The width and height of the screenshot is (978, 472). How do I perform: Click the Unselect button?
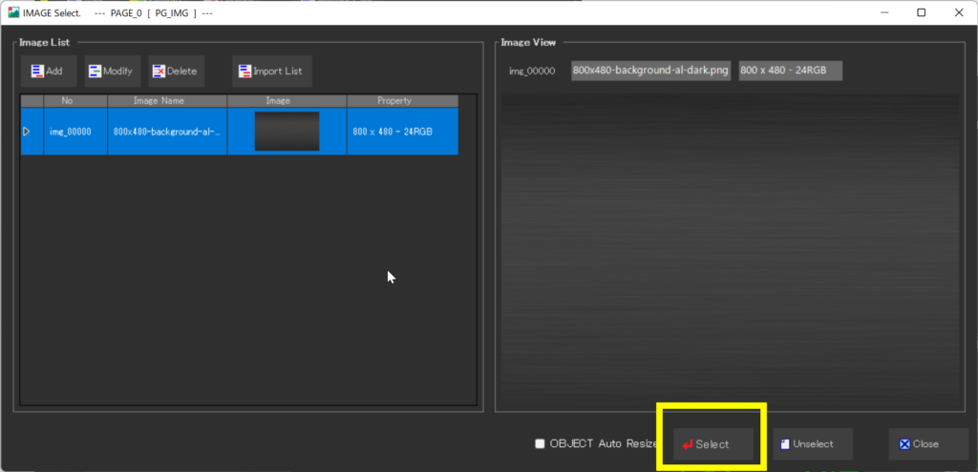(812, 444)
